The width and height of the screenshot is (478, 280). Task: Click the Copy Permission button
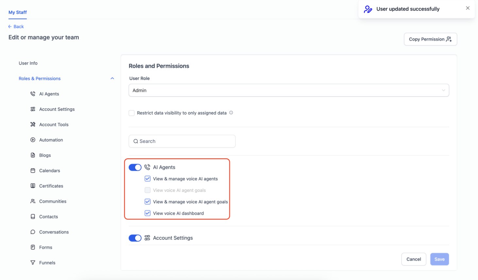click(430, 39)
